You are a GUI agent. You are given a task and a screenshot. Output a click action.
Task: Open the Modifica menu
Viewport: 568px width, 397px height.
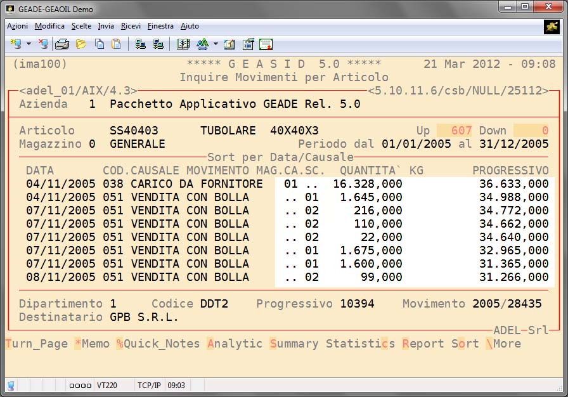[49, 26]
